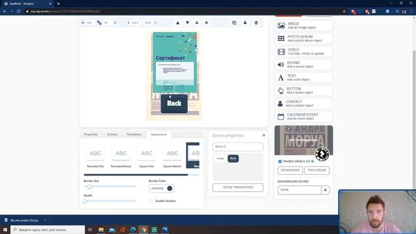Duplicate the selected object icon
This screenshot has width=416, height=234.
pos(234,23)
